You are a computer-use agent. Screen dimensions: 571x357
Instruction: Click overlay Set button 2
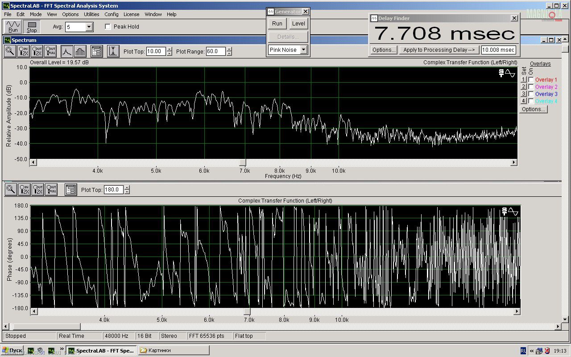pos(524,87)
